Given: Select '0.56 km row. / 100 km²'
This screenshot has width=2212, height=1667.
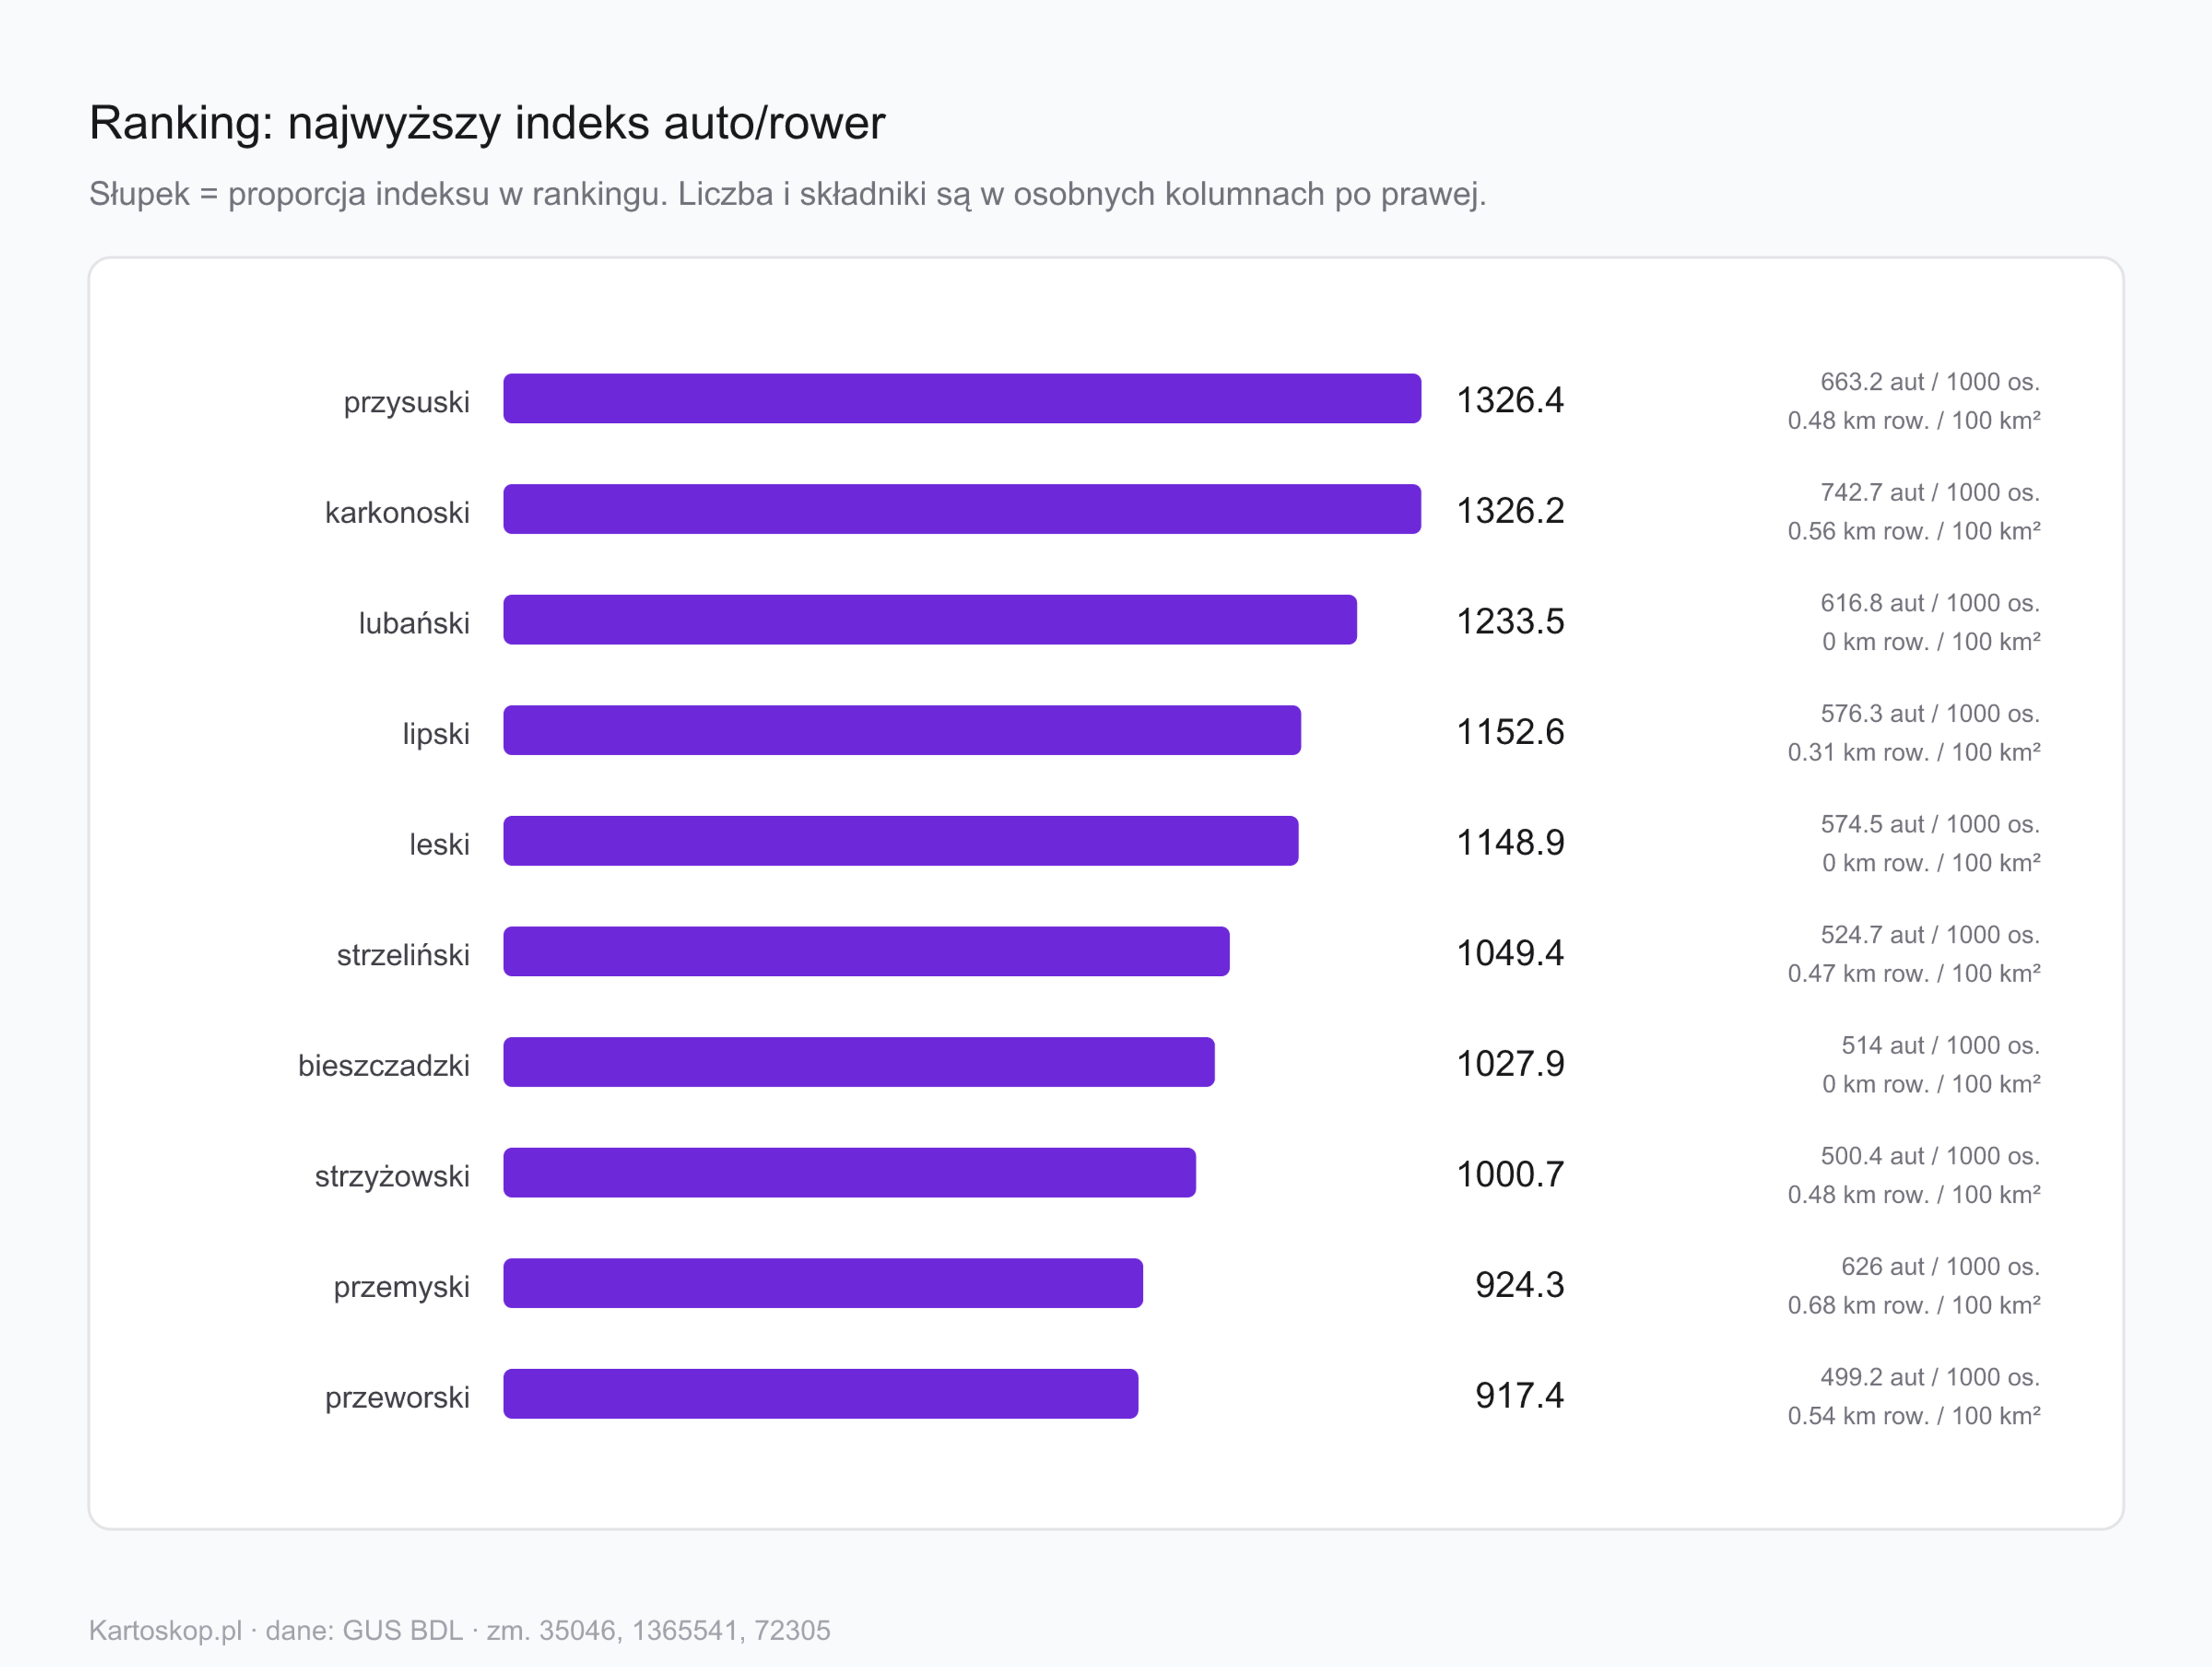Looking at the screenshot, I should [1914, 531].
